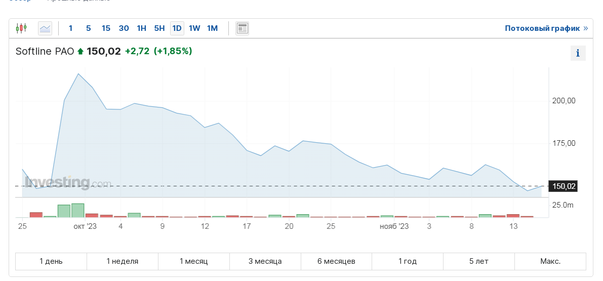The height and width of the screenshot is (281, 603).
Task: Click the tallest green volume bar
Action: point(77,211)
